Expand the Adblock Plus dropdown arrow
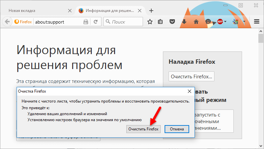Viewport: 264px width, 149px height. tap(225, 22)
